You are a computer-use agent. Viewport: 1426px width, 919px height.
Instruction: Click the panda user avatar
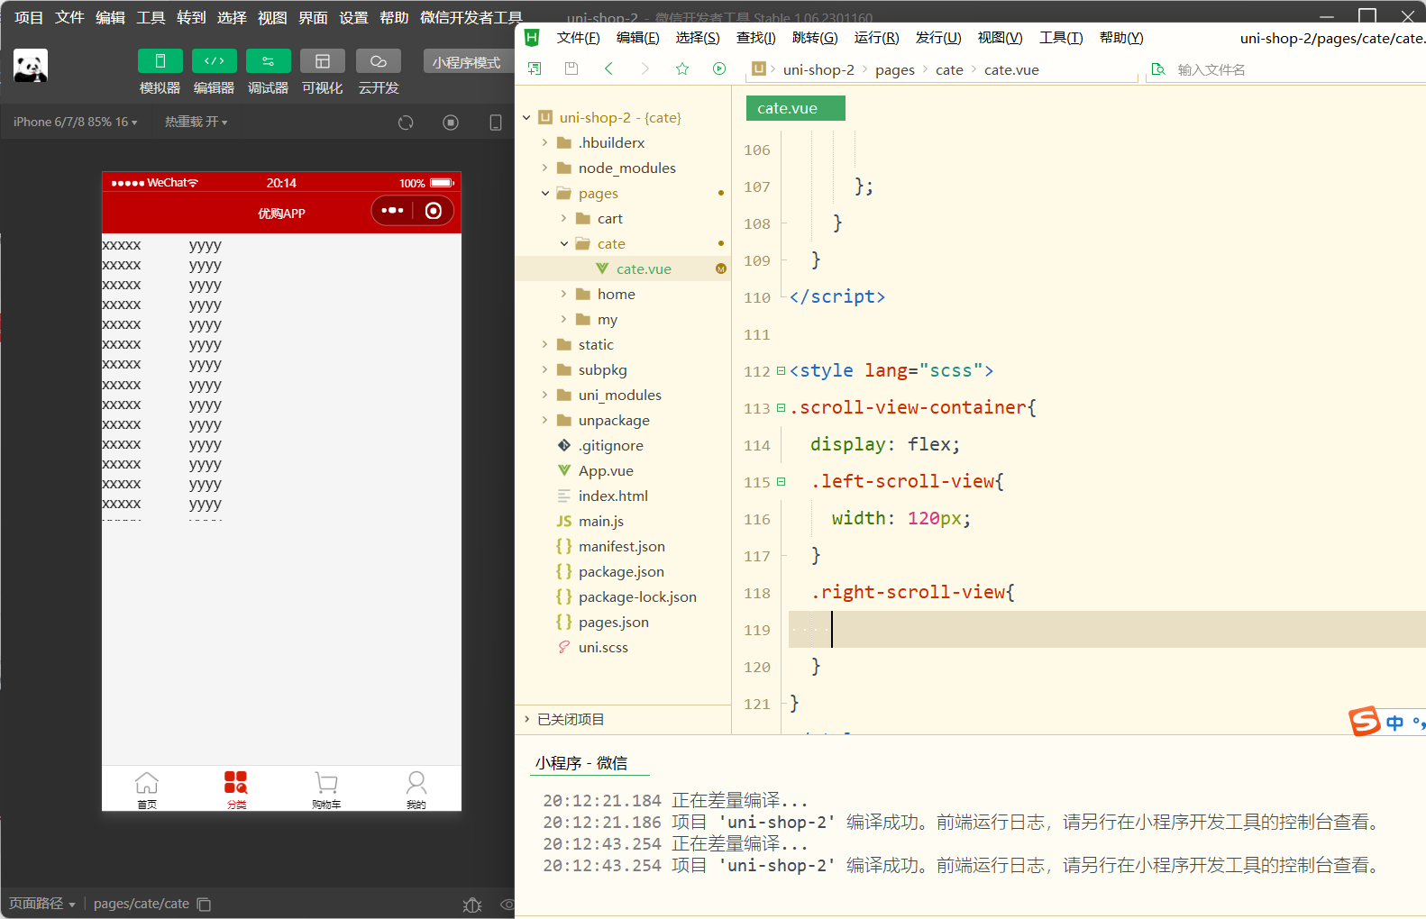[31, 66]
